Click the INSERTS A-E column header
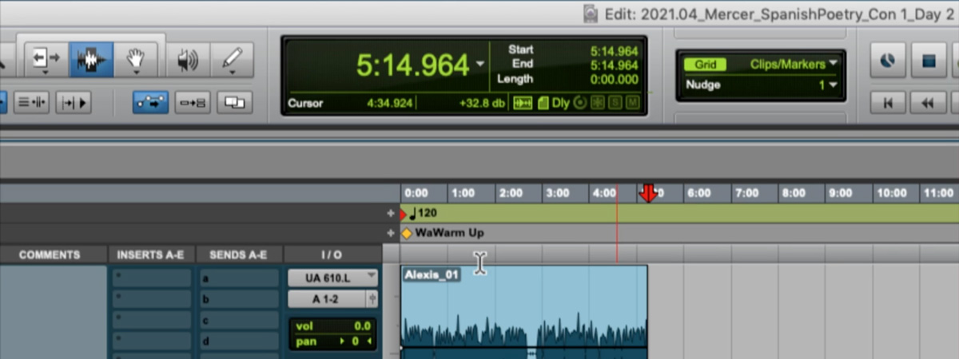This screenshot has height=359, width=959. (151, 255)
